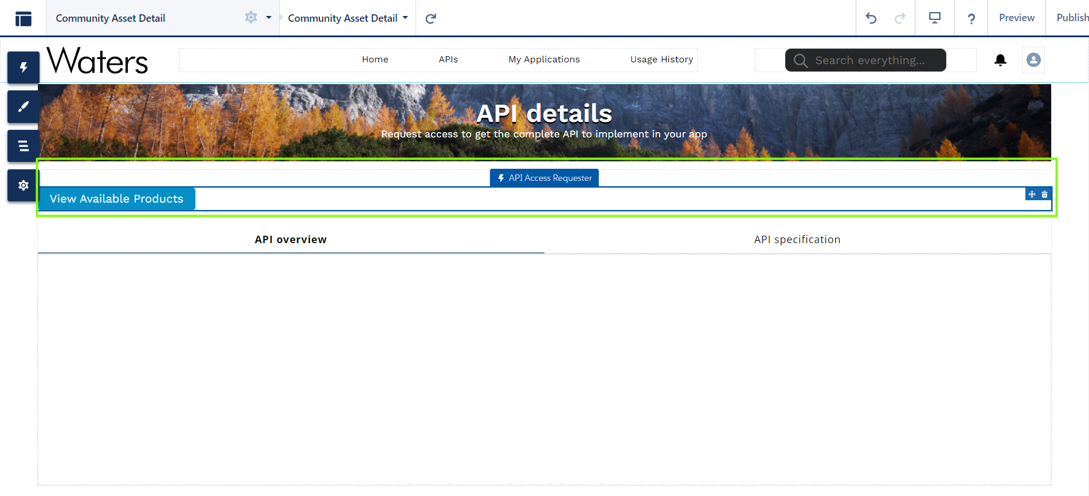Image resolution: width=1089 pixels, height=496 pixels.
Task: Open the Help question mark menu
Action: coord(972,18)
